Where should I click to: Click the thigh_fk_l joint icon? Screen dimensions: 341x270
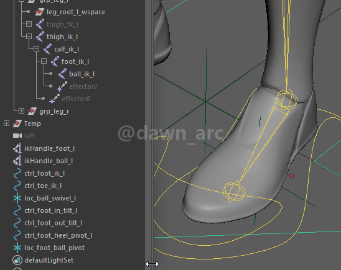point(40,24)
